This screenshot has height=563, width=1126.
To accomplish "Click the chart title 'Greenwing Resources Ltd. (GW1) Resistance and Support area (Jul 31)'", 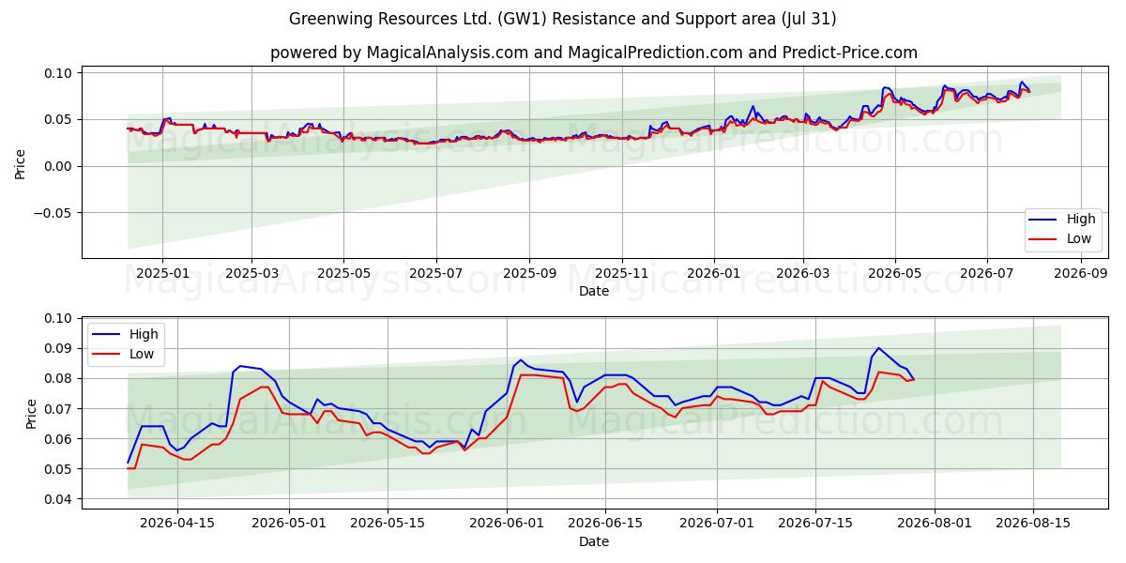I will 563,19.
